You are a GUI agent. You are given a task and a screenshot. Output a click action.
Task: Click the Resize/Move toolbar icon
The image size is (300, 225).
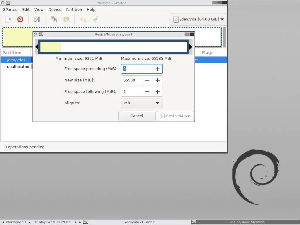(37, 19)
